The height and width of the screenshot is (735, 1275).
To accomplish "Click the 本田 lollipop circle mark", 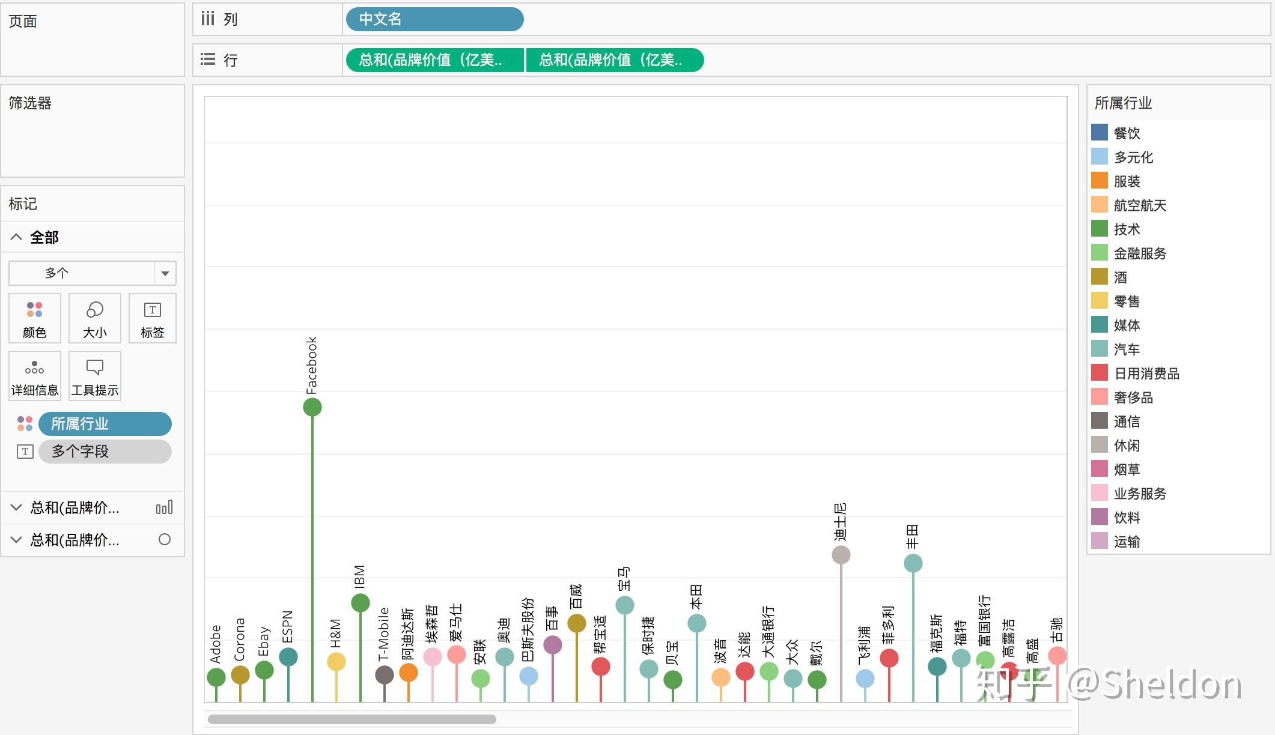I will pyautogui.click(x=697, y=623).
